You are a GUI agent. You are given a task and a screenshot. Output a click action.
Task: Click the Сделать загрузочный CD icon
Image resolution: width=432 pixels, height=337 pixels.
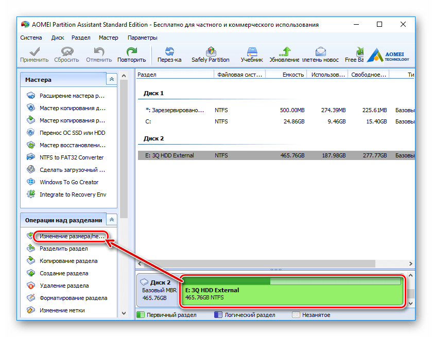(31, 169)
